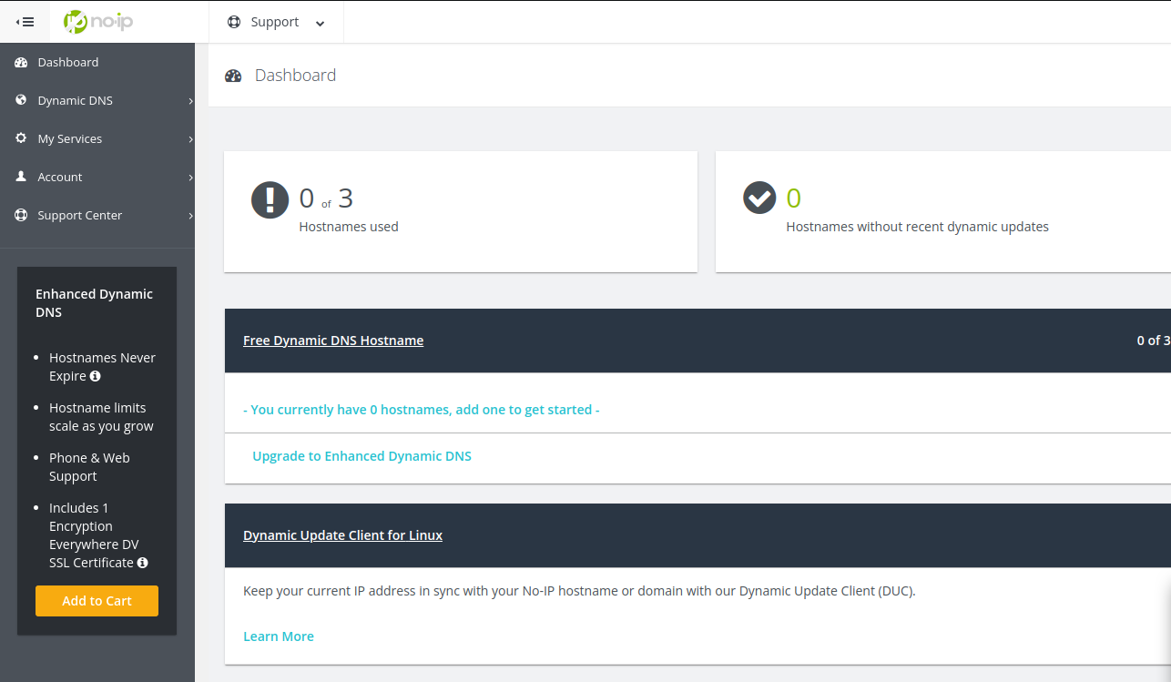Click the Dashboard gauge icon in sidebar
The height and width of the screenshot is (682, 1171).
tap(21, 62)
